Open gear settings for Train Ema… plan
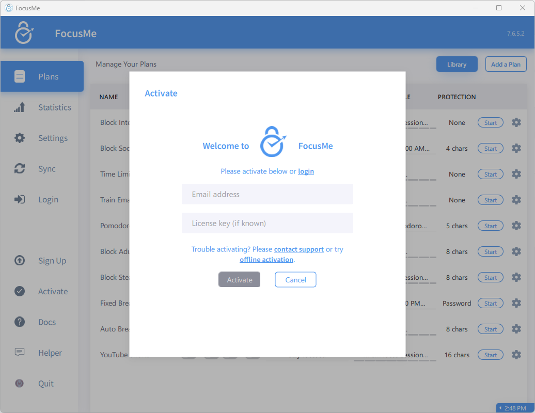535x413 pixels. pos(516,200)
